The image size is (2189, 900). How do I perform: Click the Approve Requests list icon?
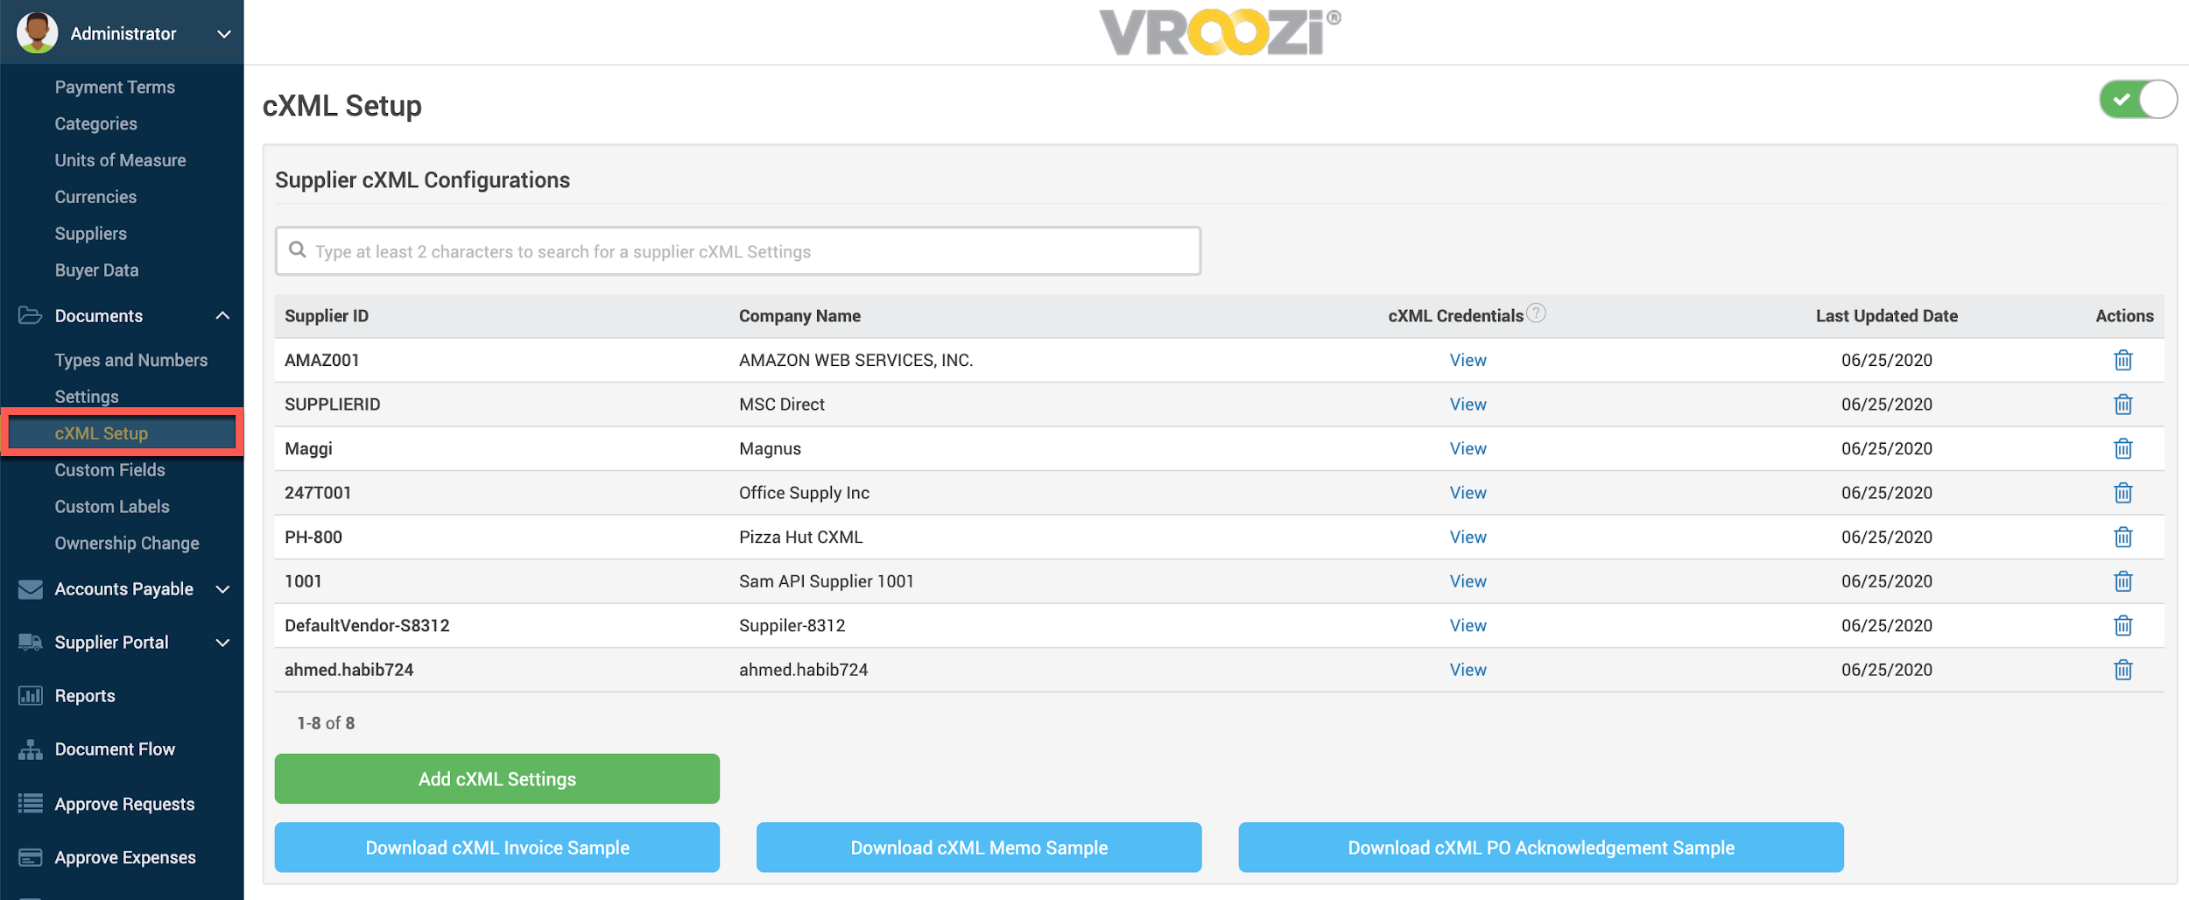tap(30, 804)
